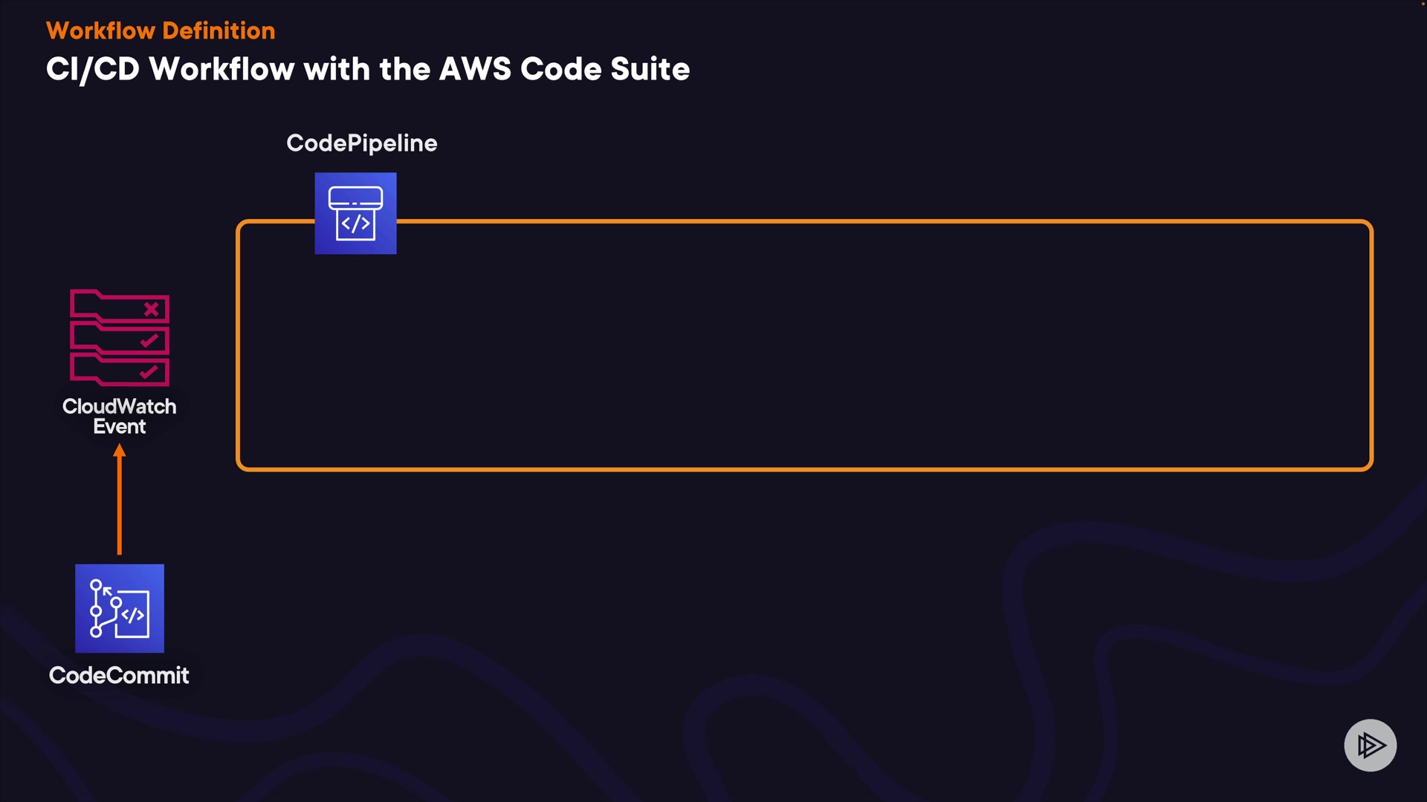Click the branch nodes inside CodeCommit icon
The height and width of the screenshot is (802, 1427).
click(97, 609)
